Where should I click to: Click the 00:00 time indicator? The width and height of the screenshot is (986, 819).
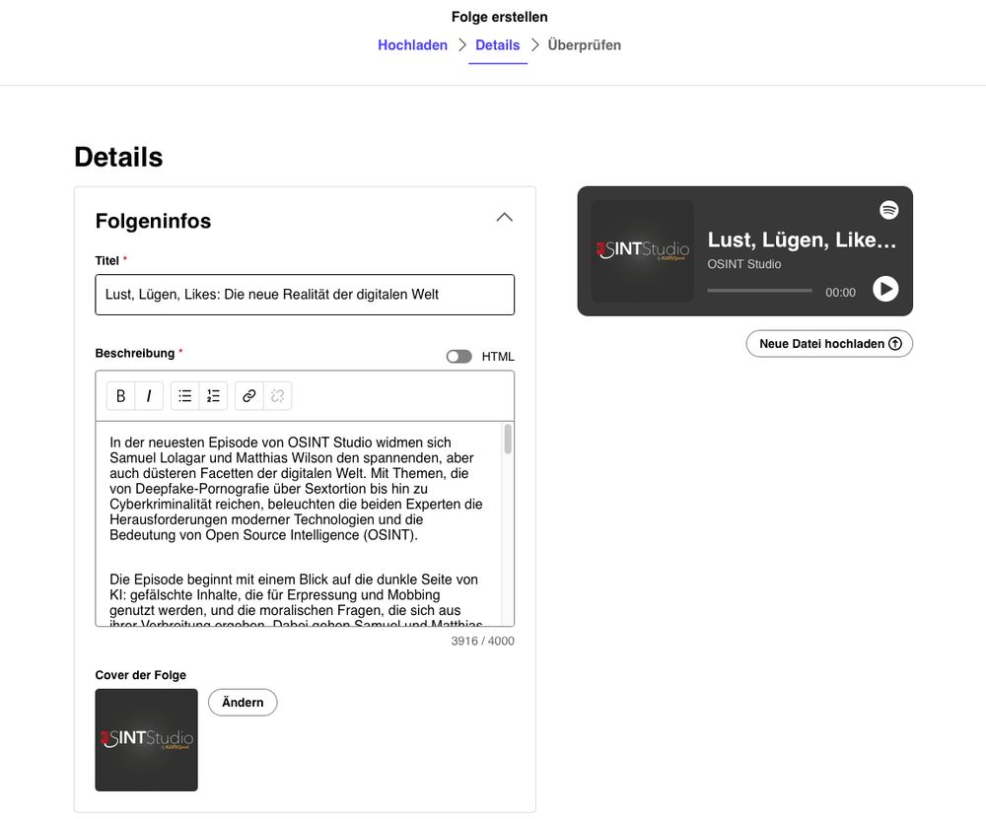point(841,293)
